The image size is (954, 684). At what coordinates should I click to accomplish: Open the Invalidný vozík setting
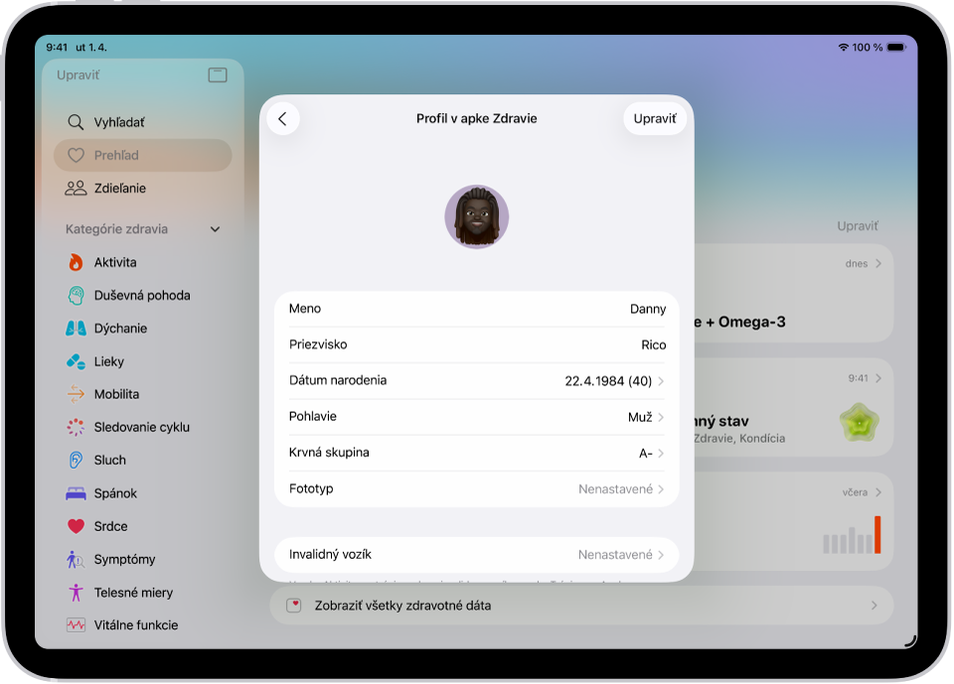click(x=476, y=555)
